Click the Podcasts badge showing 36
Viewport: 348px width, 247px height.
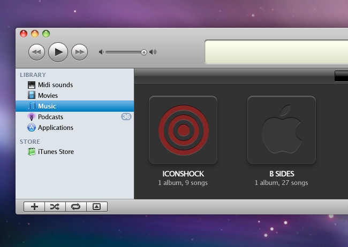click(x=126, y=117)
